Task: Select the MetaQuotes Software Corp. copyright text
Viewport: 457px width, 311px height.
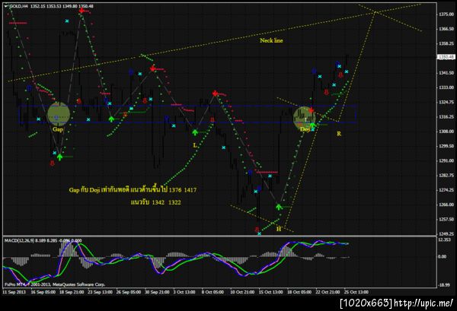Action: (55, 284)
